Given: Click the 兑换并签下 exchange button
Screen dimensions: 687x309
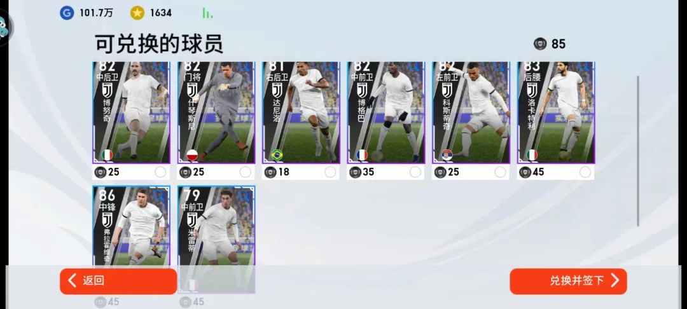Looking at the screenshot, I should (568, 281).
